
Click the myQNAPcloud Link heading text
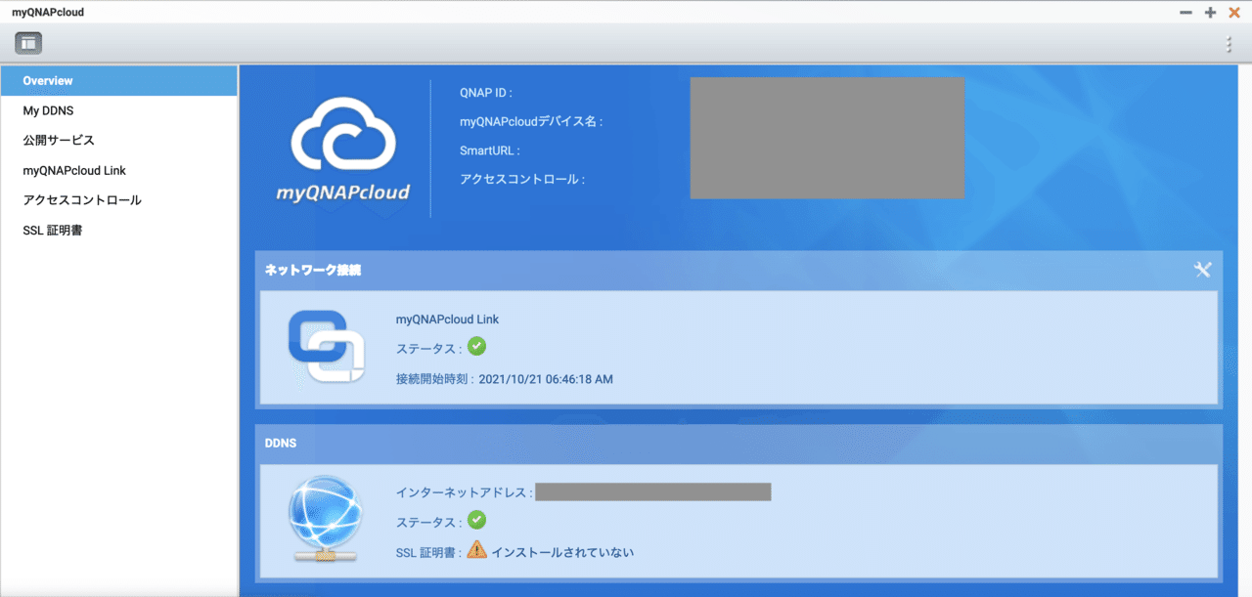[x=445, y=319]
